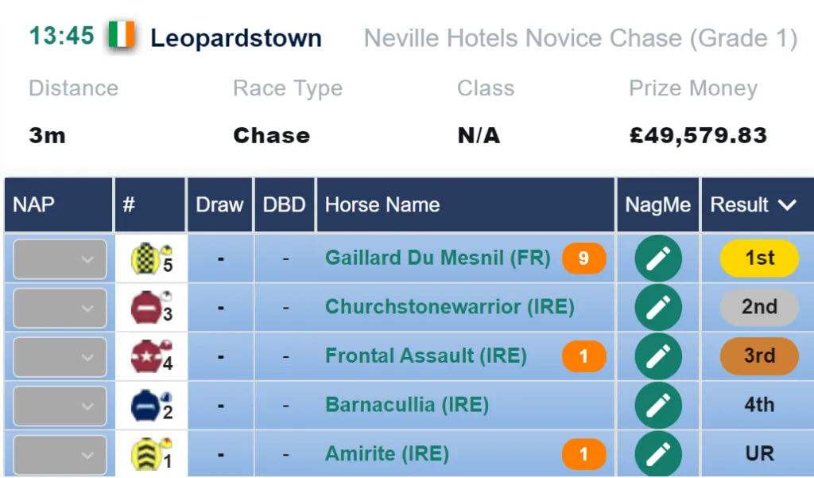Click orange 1 badge beside Frontal Assault
This screenshot has height=478, width=814.
click(x=584, y=356)
